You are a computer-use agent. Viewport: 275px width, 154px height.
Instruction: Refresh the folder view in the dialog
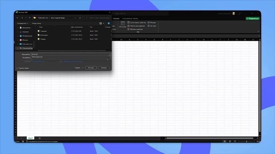[80, 18]
